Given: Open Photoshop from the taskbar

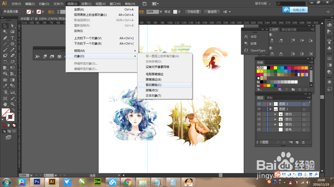Looking at the screenshot, I should pyautogui.click(x=37, y=182).
